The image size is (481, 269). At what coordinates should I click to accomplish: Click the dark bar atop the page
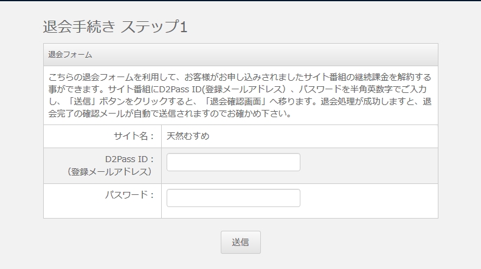coord(240,1)
